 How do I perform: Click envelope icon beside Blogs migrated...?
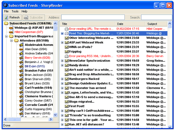coord(66,102)
